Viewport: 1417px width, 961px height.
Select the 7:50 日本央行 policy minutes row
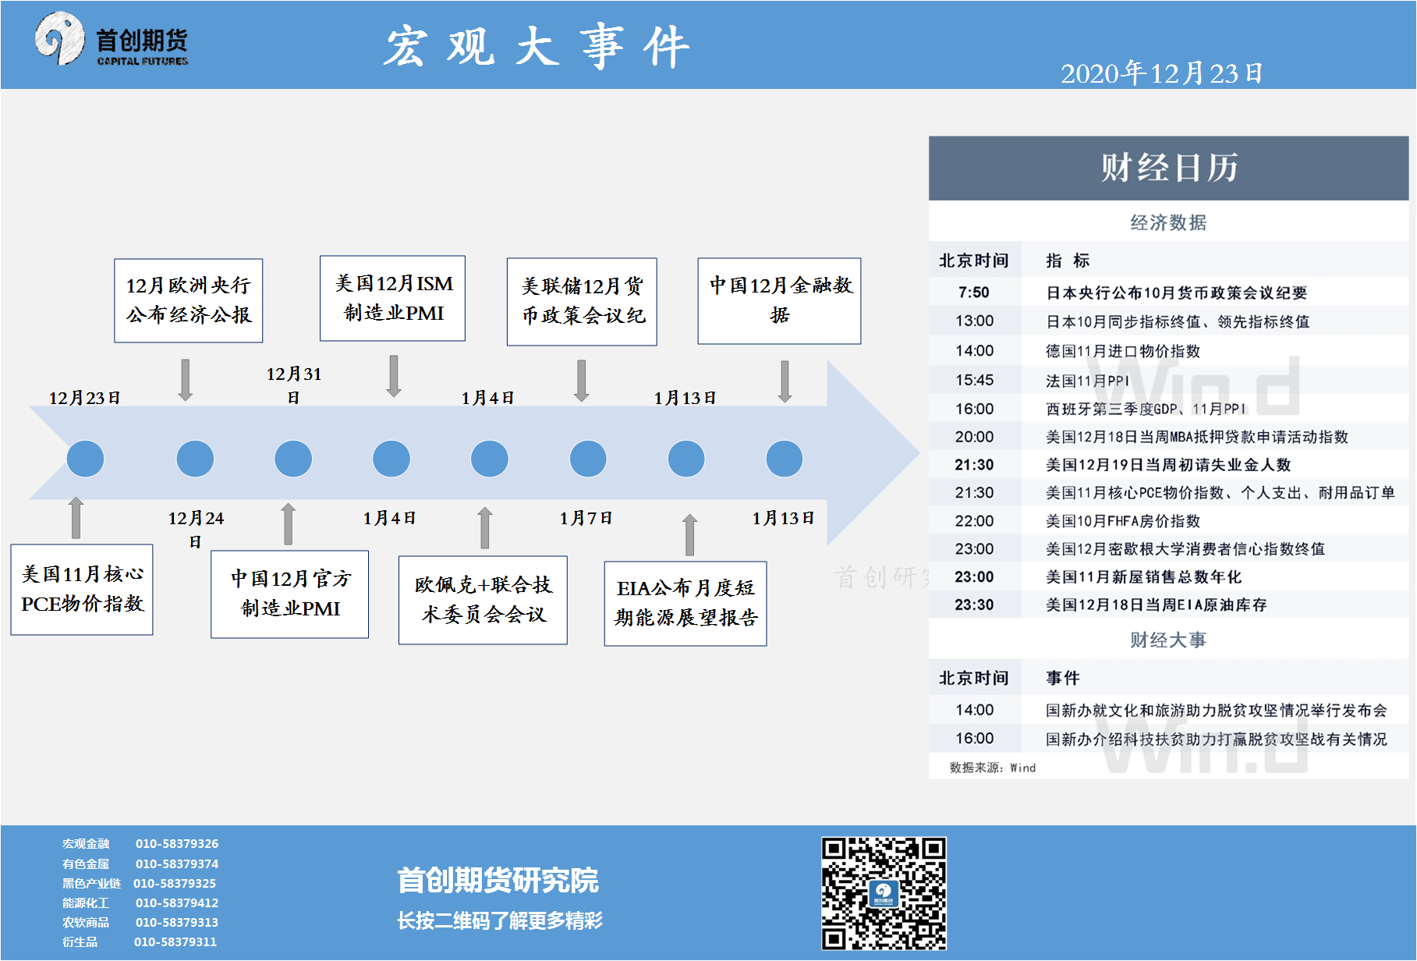click(1167, 293)
